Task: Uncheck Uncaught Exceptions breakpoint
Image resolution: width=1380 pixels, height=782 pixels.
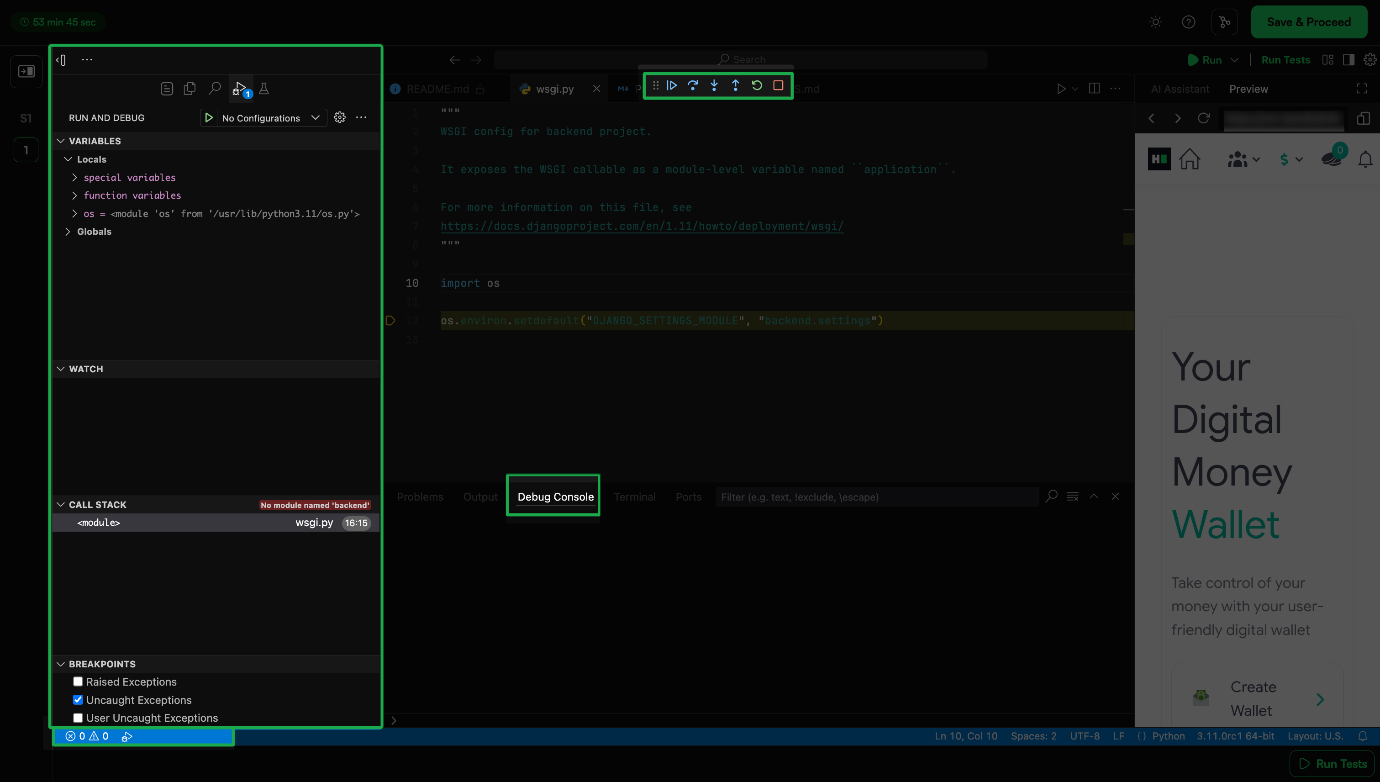Action: coord(79,700)
